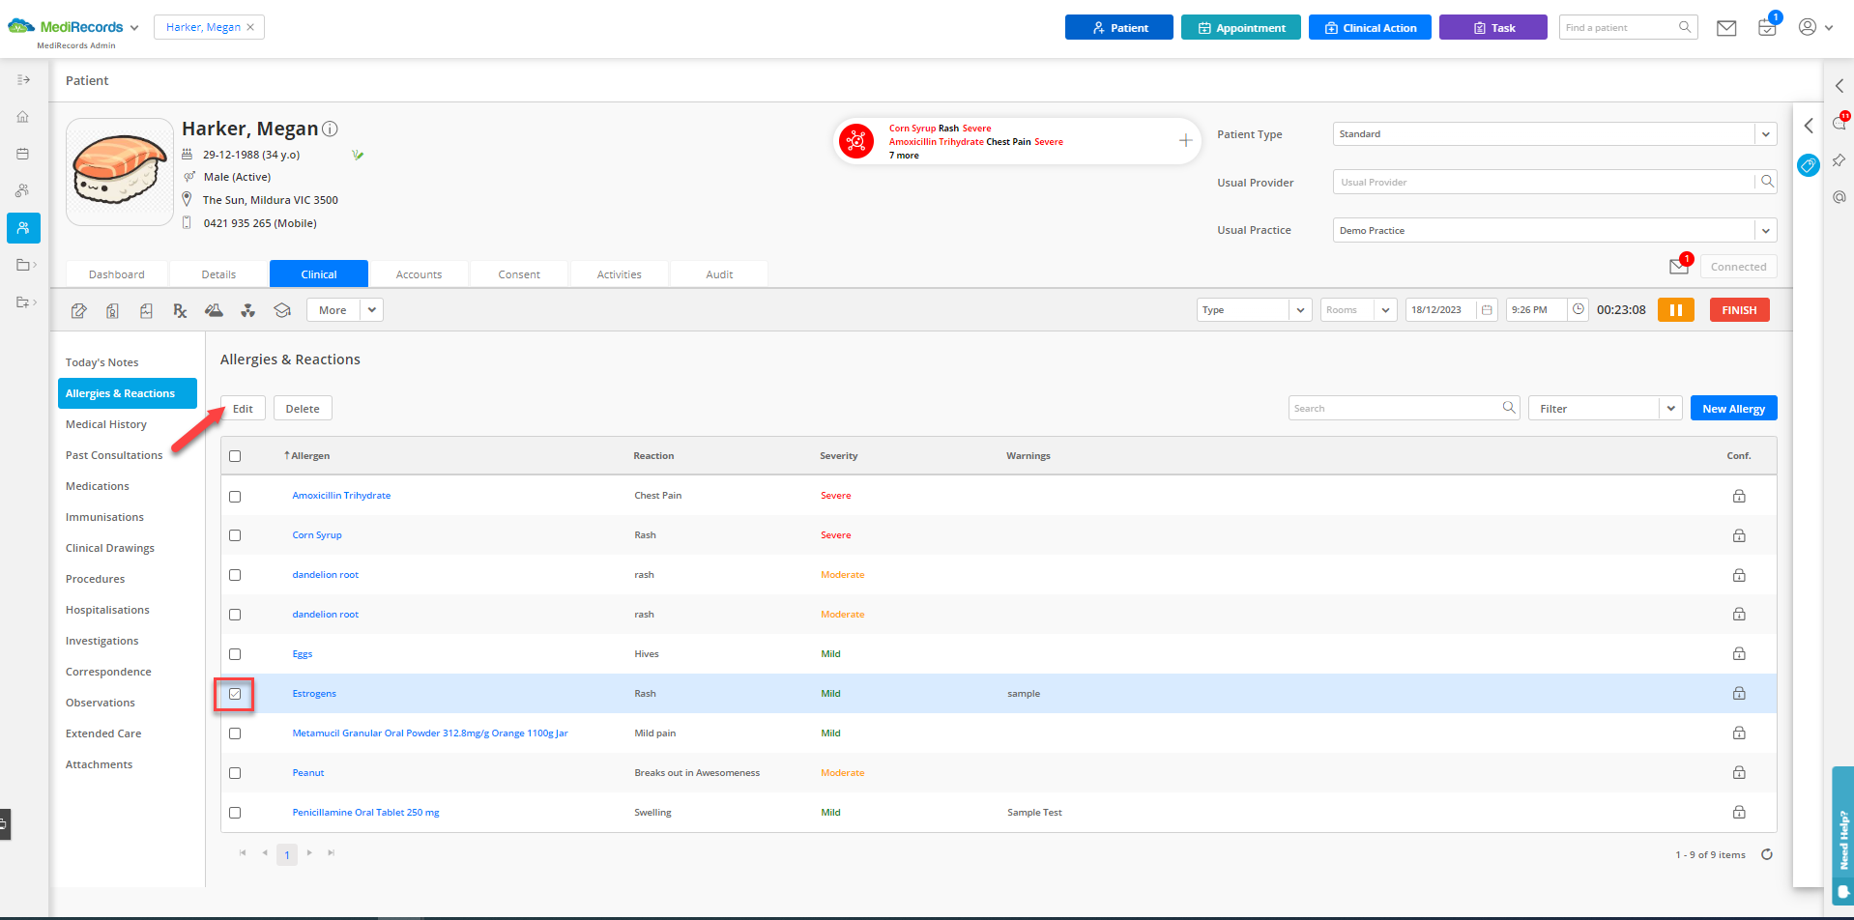Image resolution: width=1854 pixels, height=920 pixels.
Task: Click the allergies Search input field
Action: click(x=1404, y=408)
